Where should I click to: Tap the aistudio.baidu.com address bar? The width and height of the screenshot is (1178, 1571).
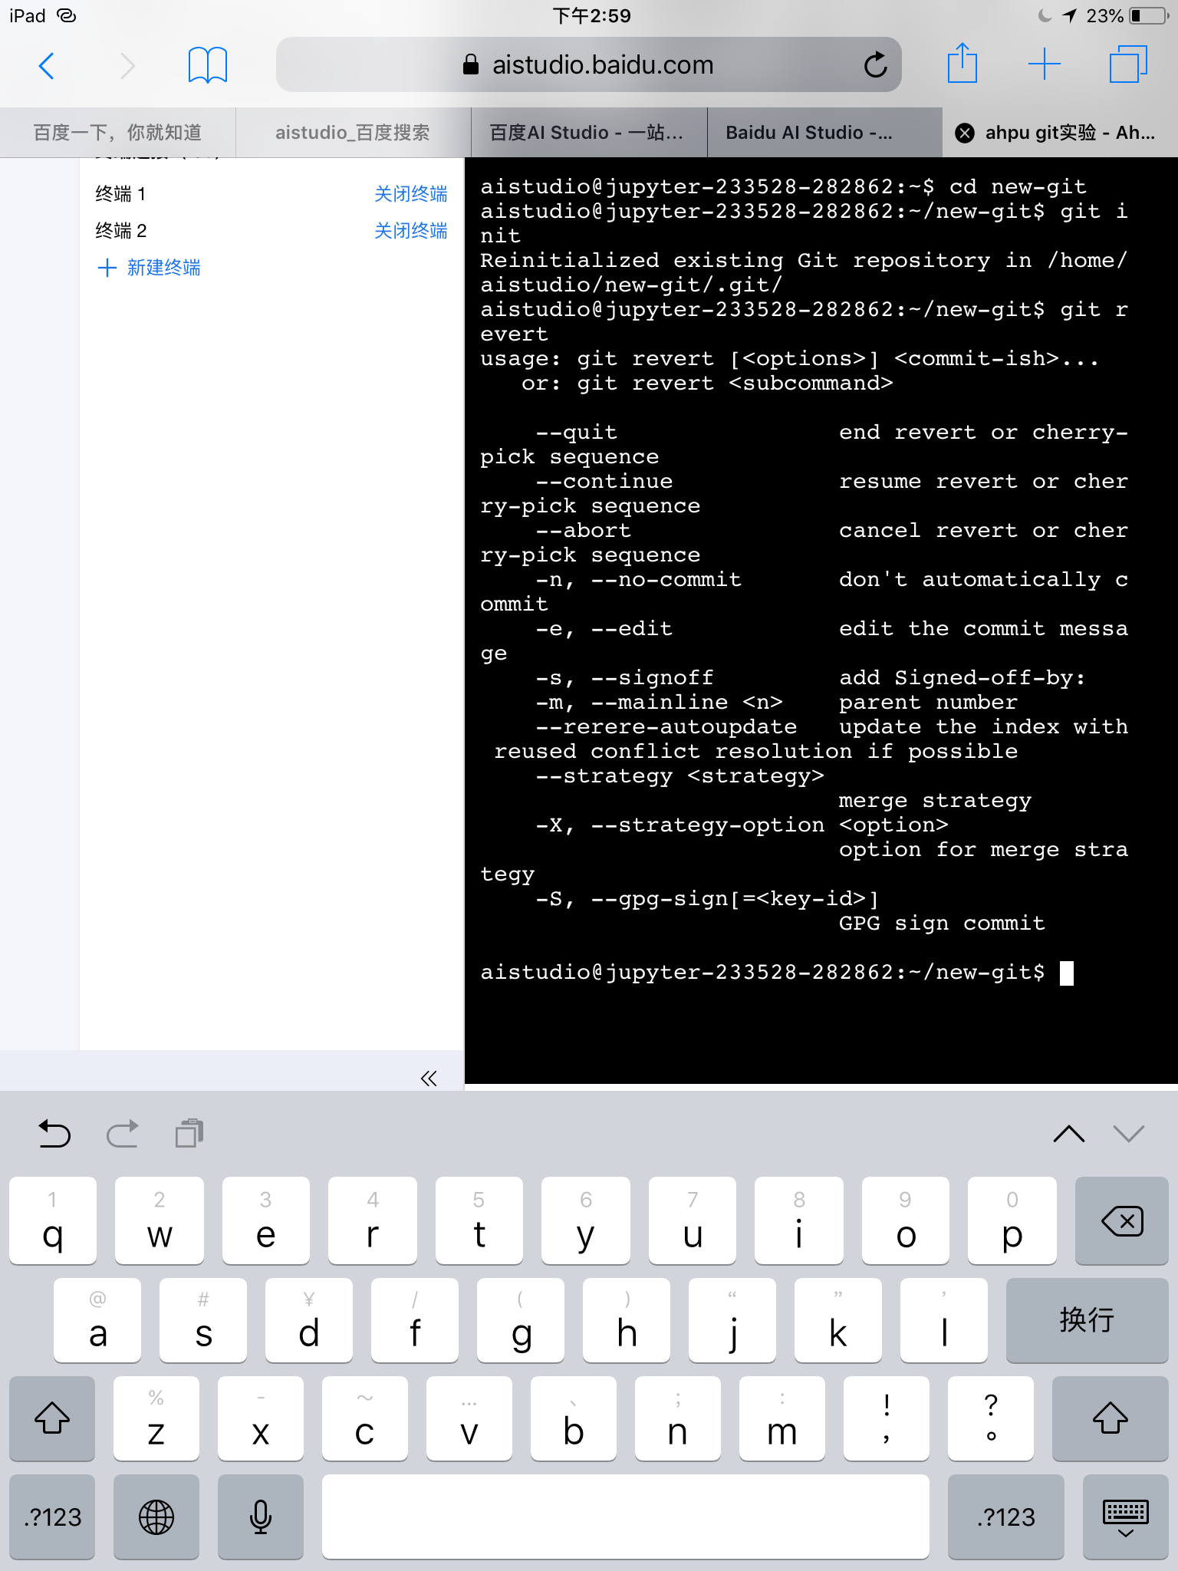[588, 65]
